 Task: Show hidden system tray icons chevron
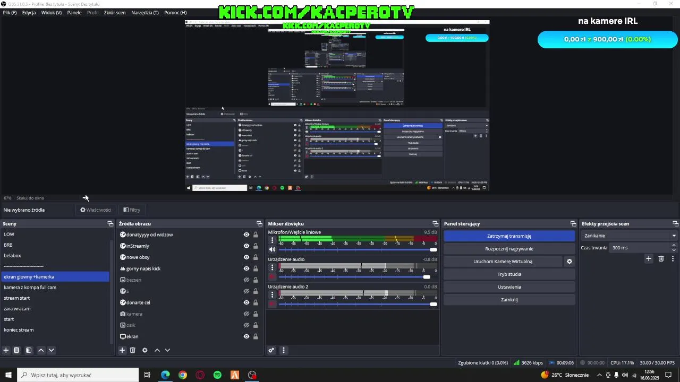click(600, 375)
